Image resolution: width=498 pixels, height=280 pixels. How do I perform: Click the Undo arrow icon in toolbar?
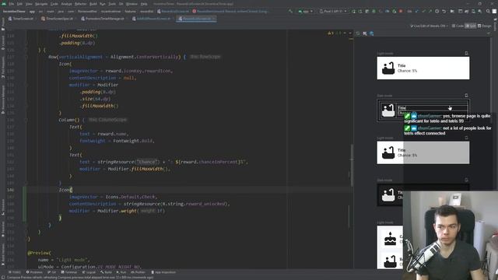click(x=444, y=11)
